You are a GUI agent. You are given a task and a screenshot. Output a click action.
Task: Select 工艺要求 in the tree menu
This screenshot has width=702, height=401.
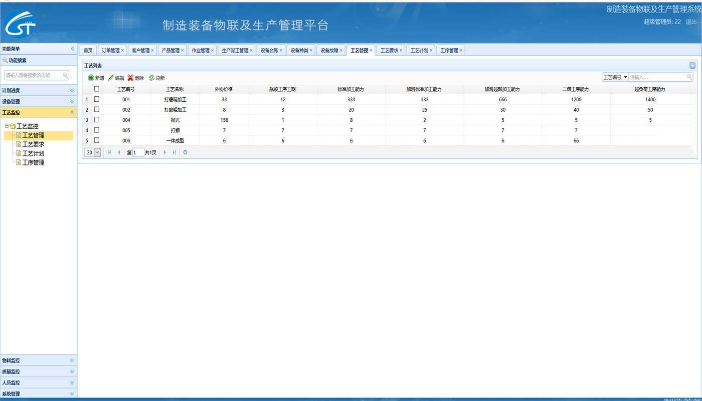point(33,144)
